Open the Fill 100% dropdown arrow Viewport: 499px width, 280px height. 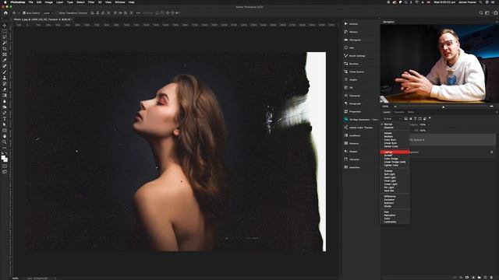point(428,131)
